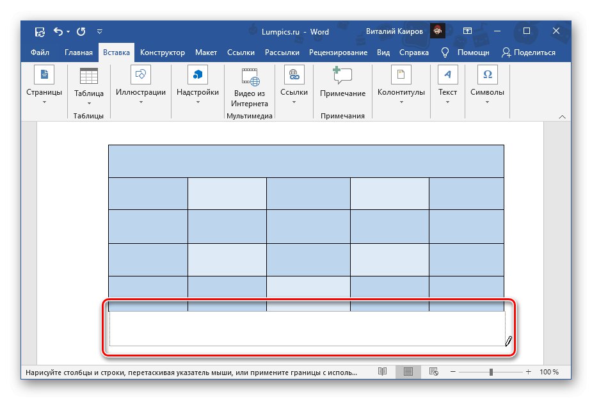Expand the Таблица dropdown arrow
The height and width of the screenshot is (400, 592).
(89, 103)
